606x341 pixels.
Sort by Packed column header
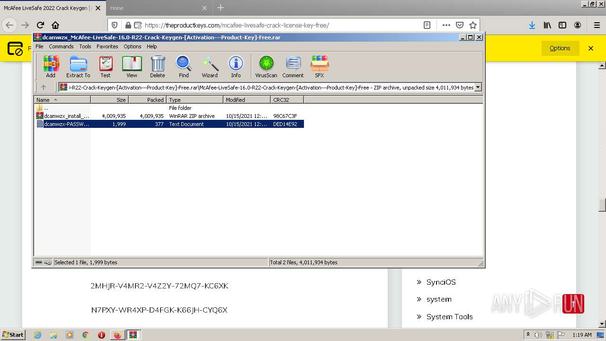click(x=147, y=100)
